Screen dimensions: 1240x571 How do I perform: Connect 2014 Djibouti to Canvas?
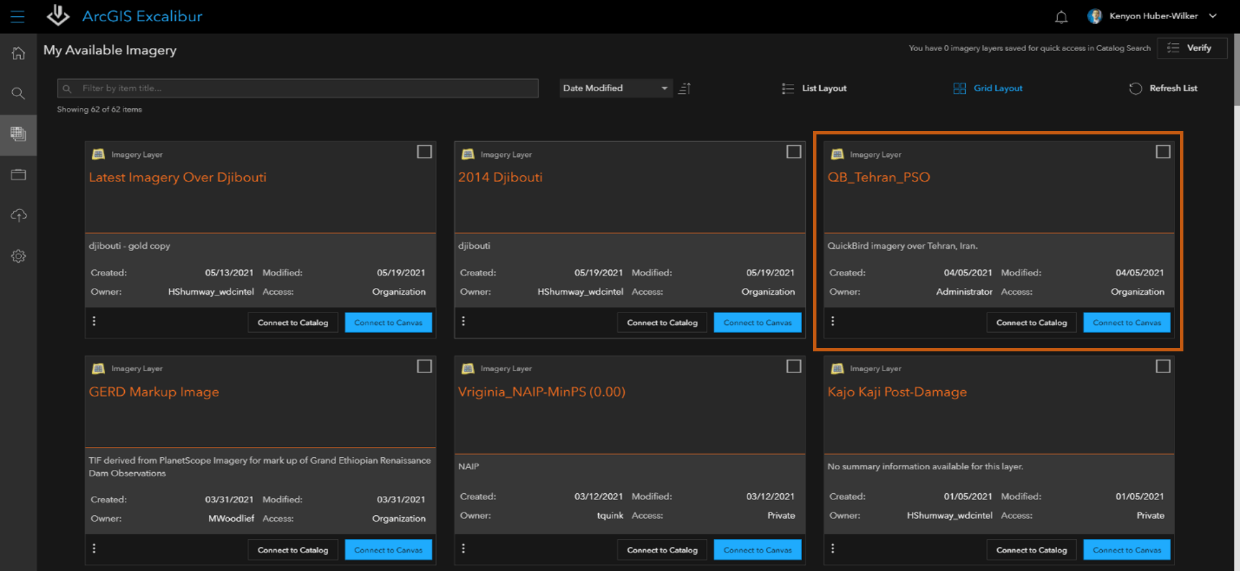coord(757,323)
